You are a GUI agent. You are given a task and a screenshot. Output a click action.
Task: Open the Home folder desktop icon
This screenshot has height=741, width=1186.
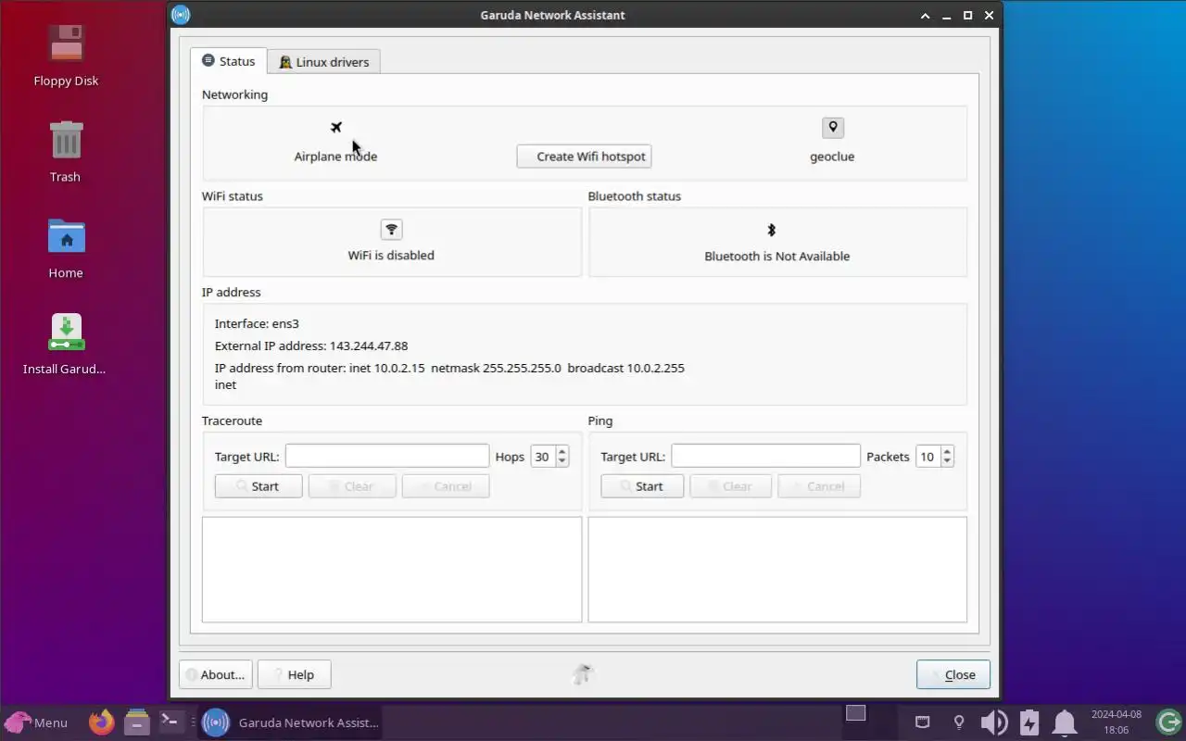[x=66, y=236]
